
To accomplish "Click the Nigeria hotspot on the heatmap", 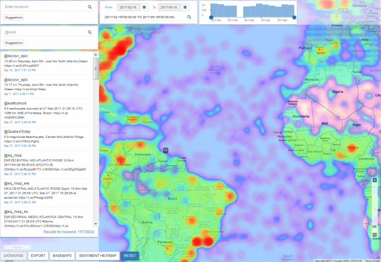I will pos(352,148).
